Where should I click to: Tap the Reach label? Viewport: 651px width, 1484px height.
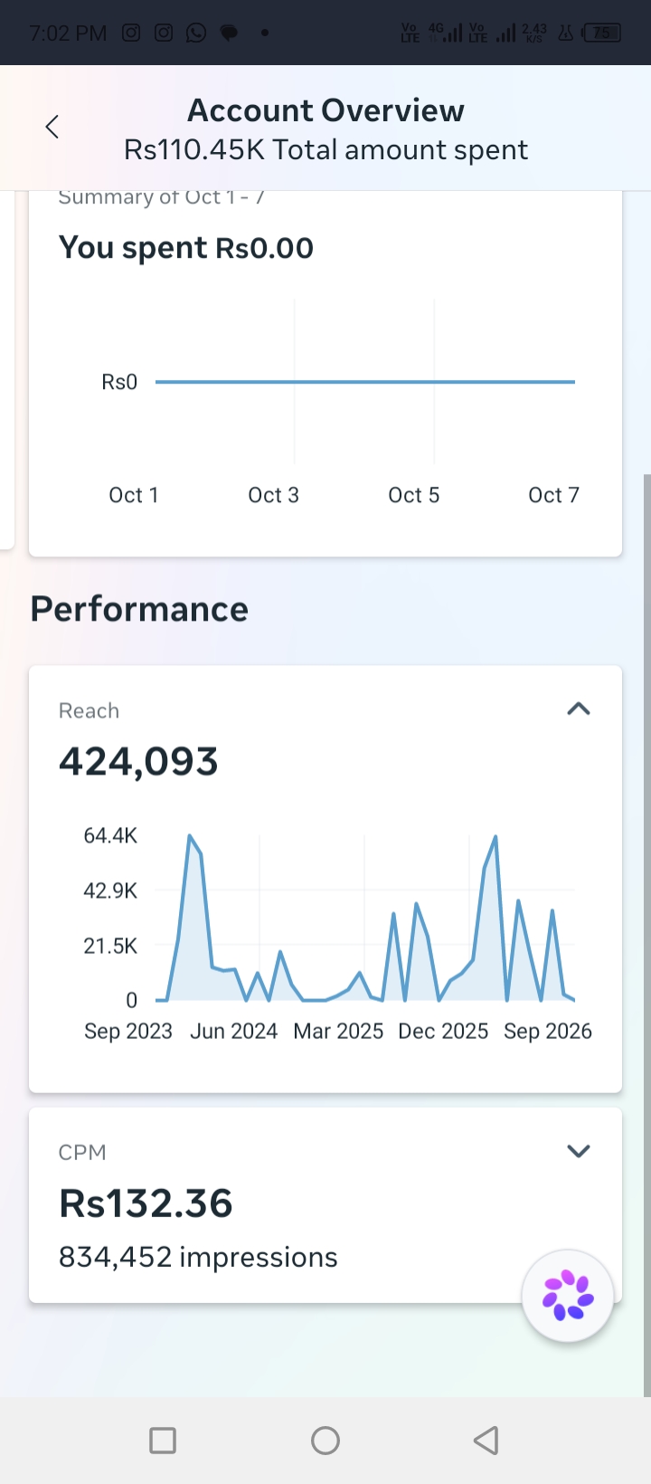(x=89, y=711)
